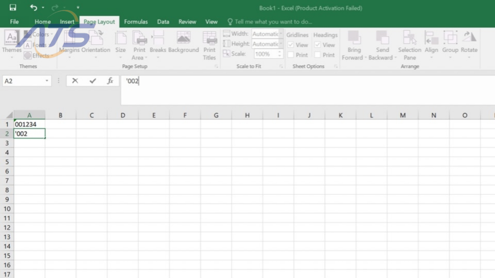Open the Selection Pane
Screen dimensions: 495x278
410,45
